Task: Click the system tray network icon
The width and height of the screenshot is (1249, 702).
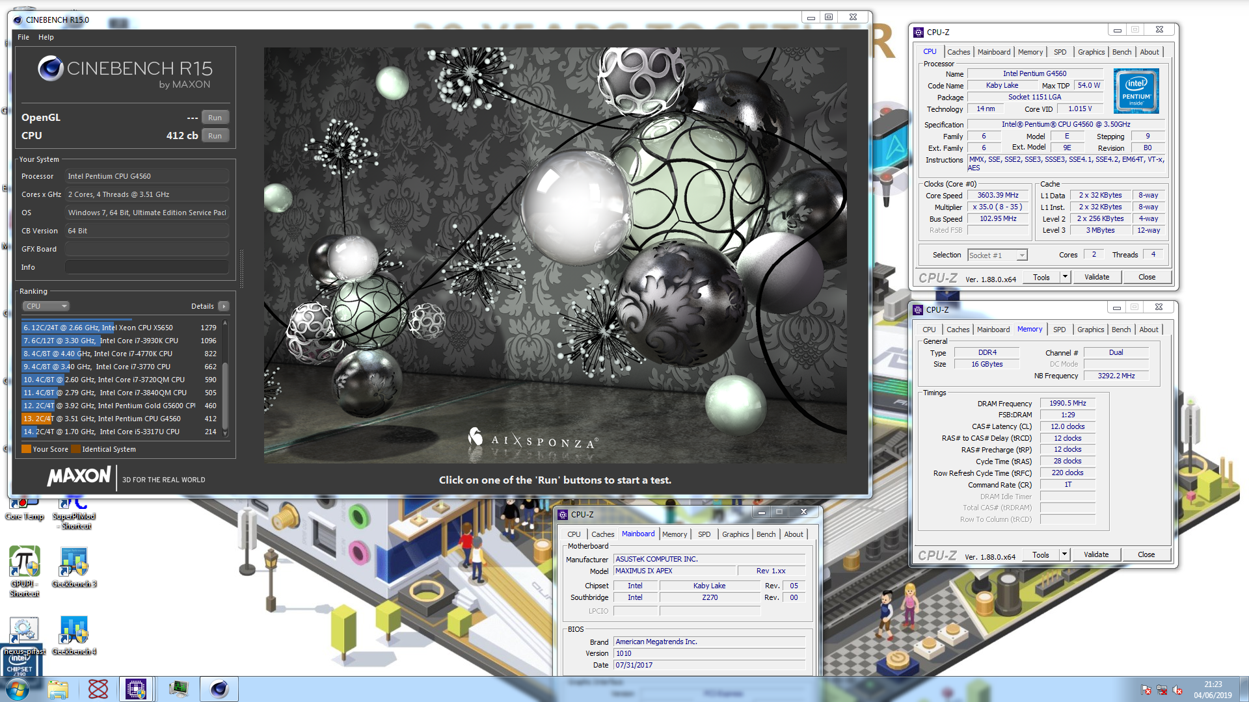Action: click(1162, 690)
